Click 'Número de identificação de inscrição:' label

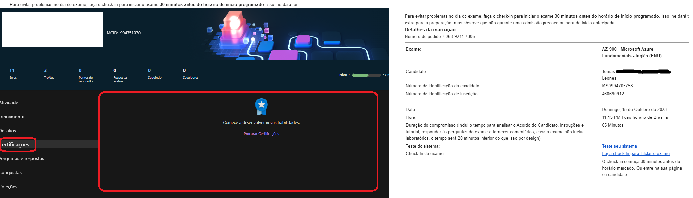pos(442,94)
